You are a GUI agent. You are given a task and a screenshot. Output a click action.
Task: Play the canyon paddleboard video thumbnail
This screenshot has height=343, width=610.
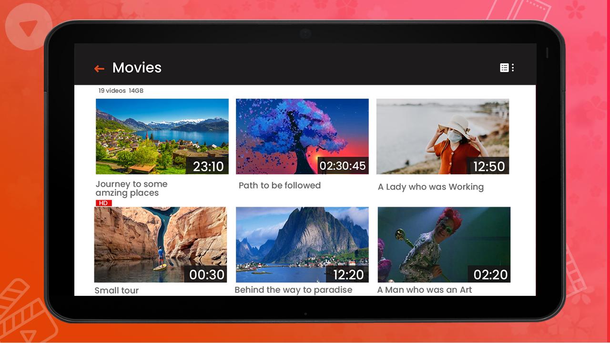coord(161,244)
